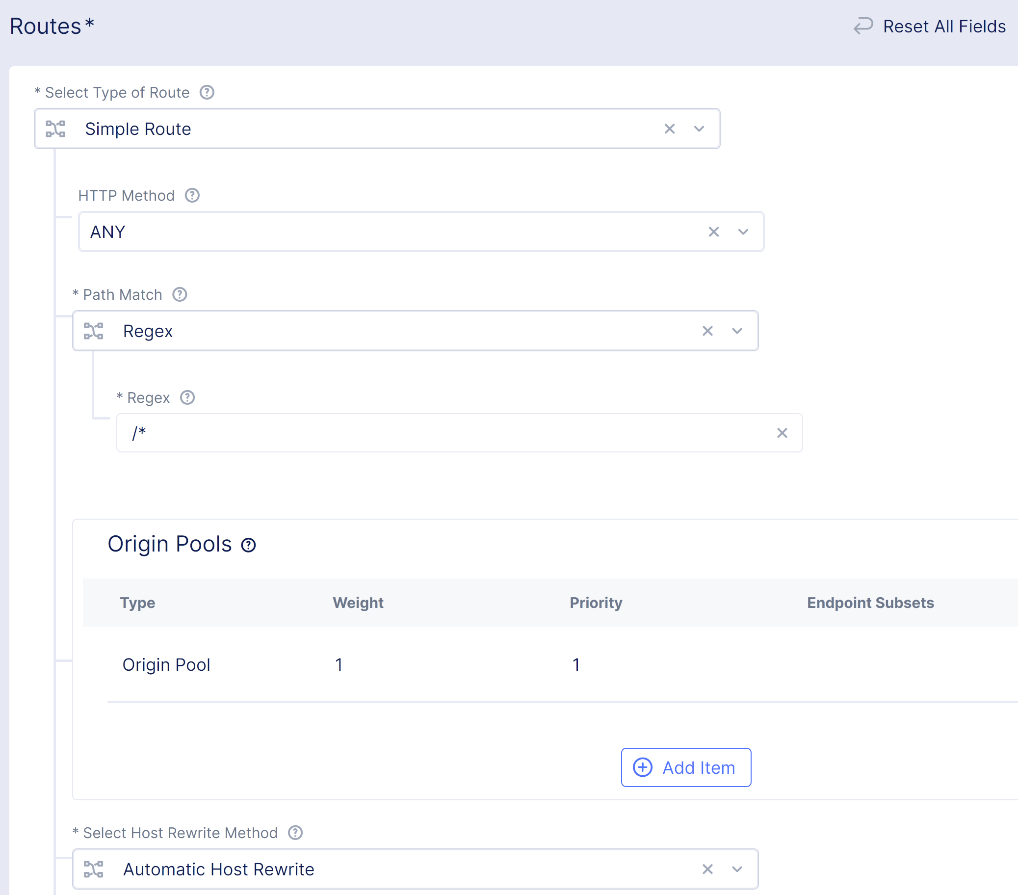Click the Add Item button under Origin Pools
Image resolution: width=1018 pixels, height=895 pixels.
click(686, 767)
